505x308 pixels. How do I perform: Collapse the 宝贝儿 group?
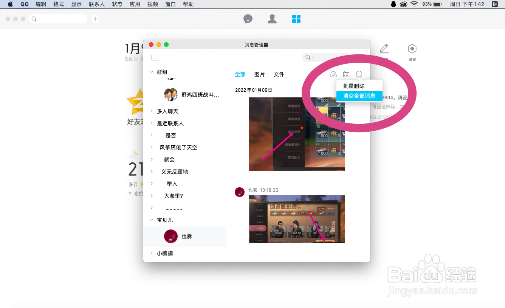(152, 220)
